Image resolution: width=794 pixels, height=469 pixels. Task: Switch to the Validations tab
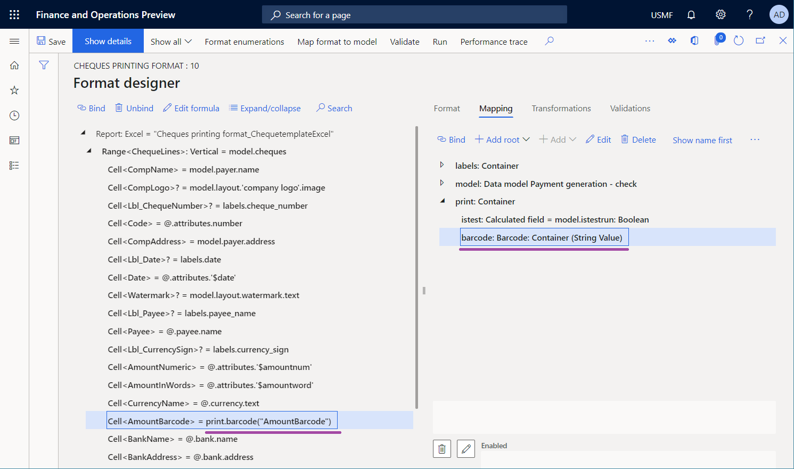pos(630,108)
